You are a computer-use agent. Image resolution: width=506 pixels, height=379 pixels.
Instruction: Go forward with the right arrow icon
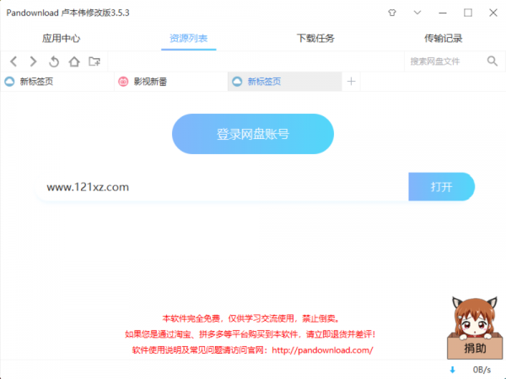tap(33, 61)
